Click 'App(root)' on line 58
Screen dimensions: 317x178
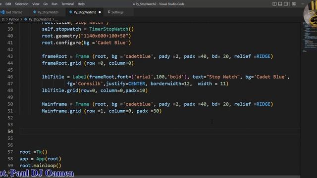click(x=49, y=159)
